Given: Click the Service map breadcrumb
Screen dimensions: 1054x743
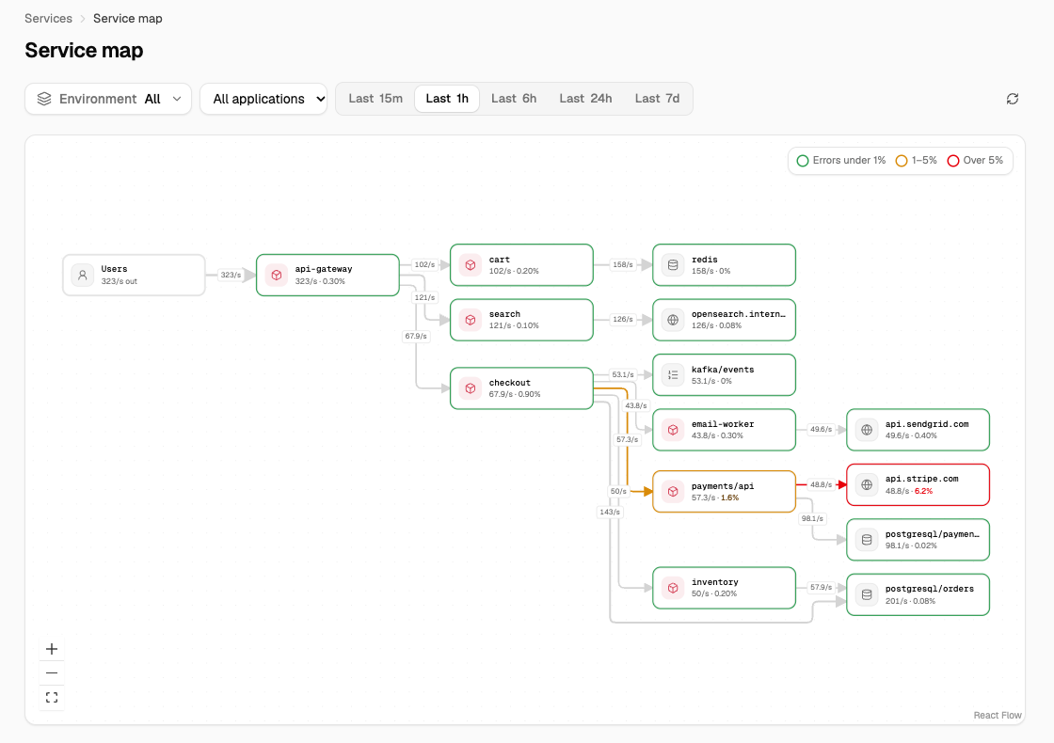Looking at the screenshot, I should point(128,19).
